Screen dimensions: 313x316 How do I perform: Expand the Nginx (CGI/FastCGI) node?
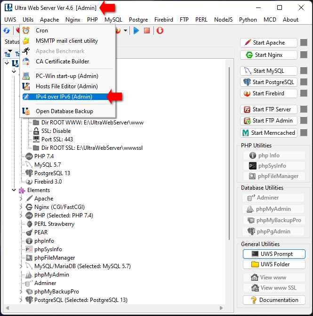(21, 207)
